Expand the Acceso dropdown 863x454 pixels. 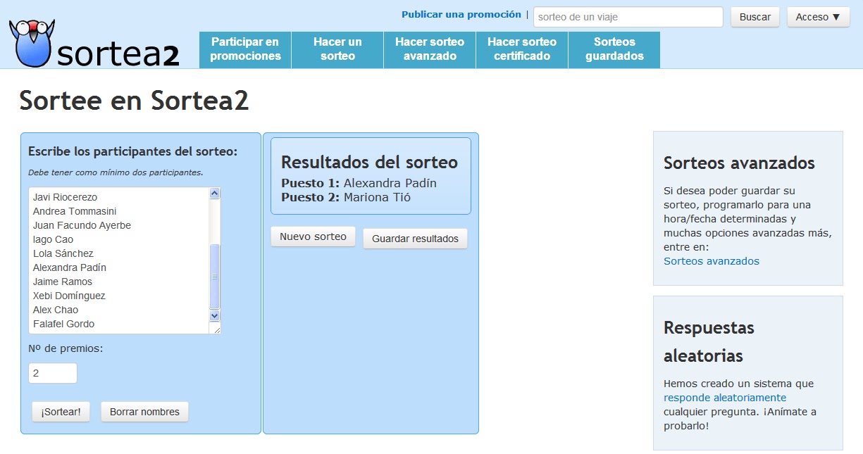818,17
